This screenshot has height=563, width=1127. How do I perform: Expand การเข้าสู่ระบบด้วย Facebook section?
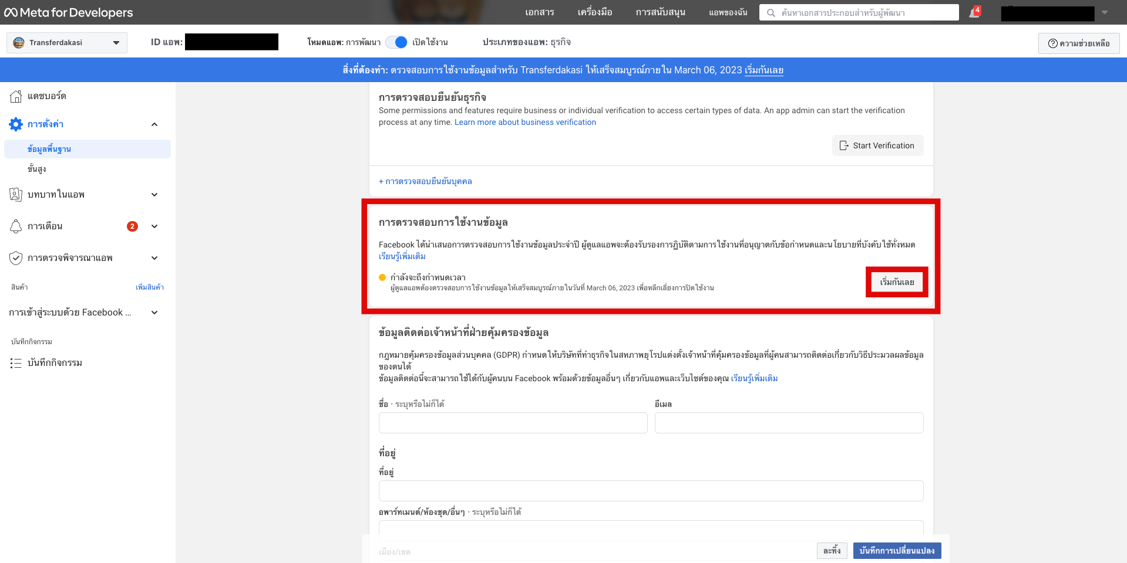[154, 312]
